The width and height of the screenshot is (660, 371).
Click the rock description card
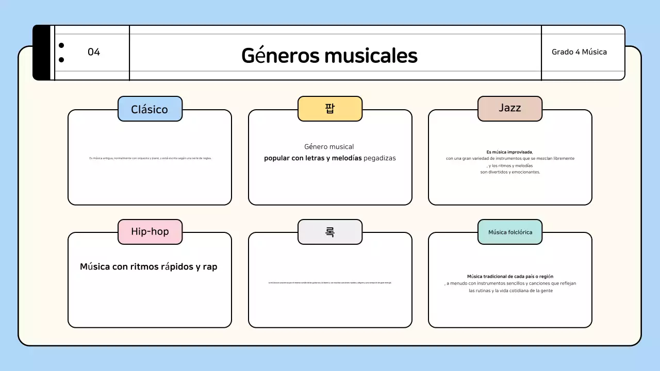tap(330, 282)
